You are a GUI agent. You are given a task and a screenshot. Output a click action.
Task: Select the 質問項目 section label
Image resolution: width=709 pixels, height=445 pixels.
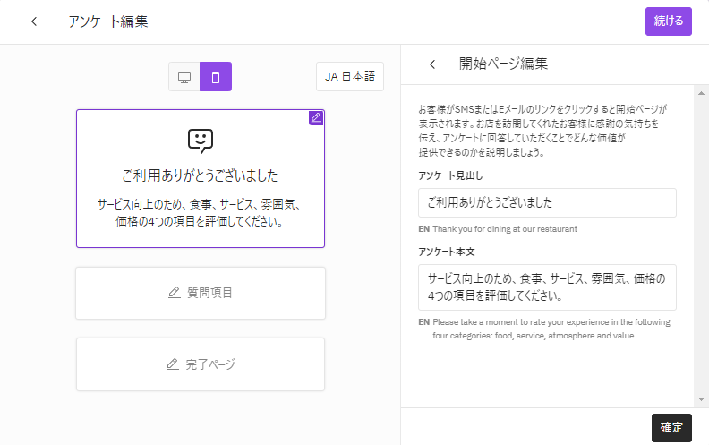point(210,293)
